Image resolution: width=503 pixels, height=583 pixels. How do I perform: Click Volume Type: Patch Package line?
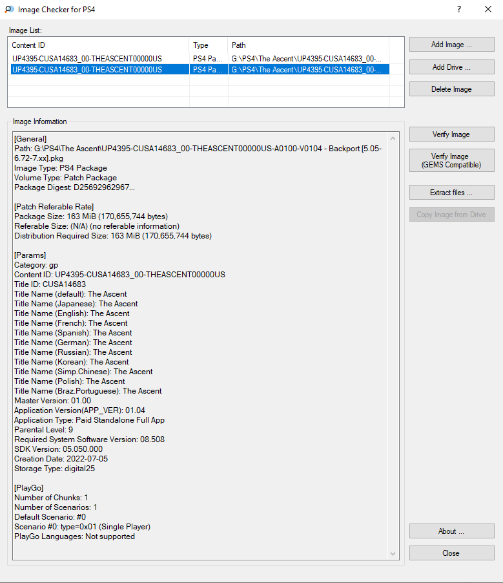65,178
